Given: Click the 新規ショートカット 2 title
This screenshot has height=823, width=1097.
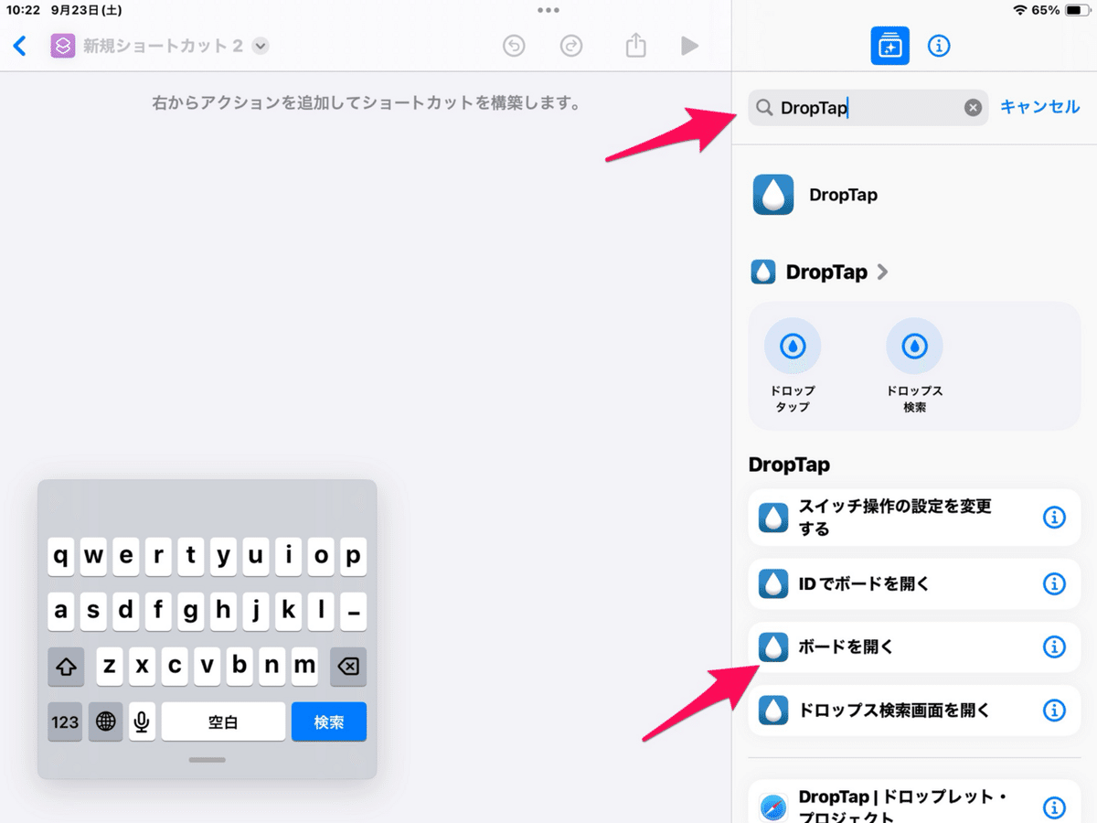Looking at the screenshot, I should tap(163, 46).
